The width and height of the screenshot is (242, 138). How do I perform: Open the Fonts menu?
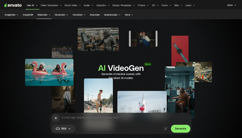click(166, 5)
